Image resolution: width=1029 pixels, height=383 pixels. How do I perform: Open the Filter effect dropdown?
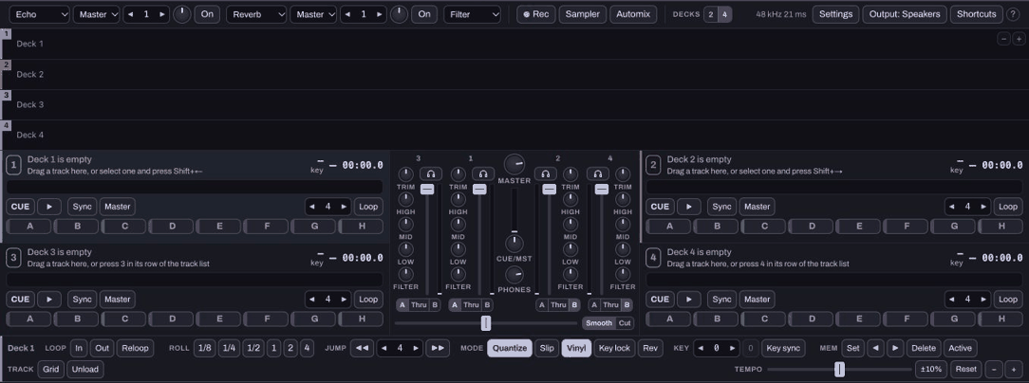pos(473,14)
